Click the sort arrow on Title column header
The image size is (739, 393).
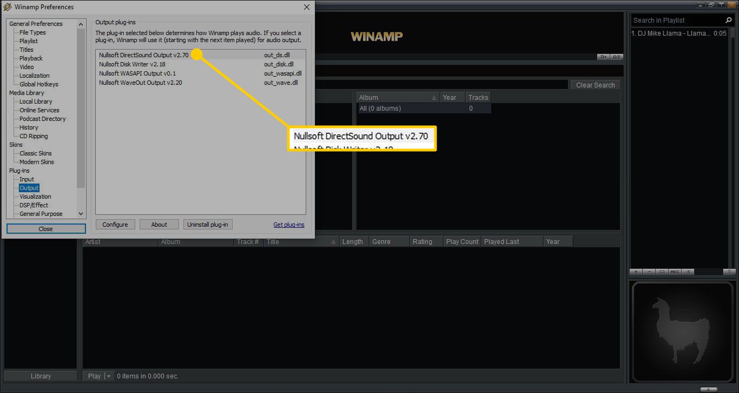tap(334, 242)
